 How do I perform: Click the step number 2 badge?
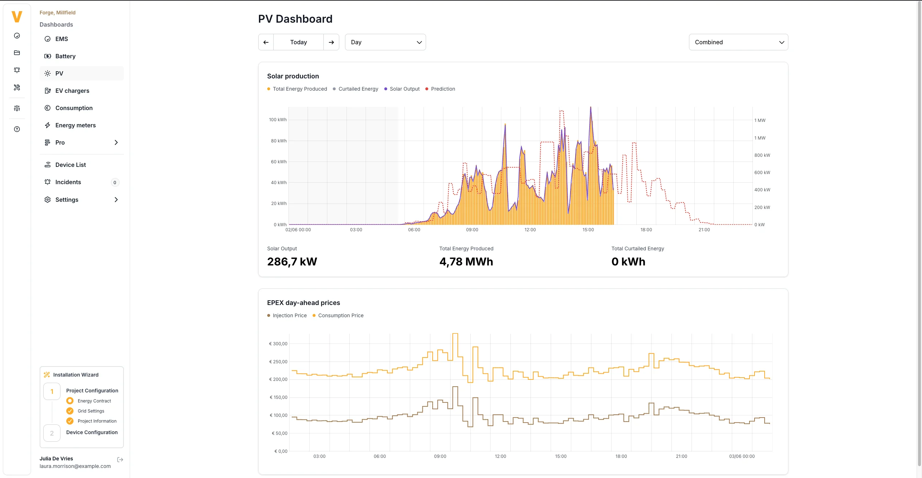[x=52, y=433]
